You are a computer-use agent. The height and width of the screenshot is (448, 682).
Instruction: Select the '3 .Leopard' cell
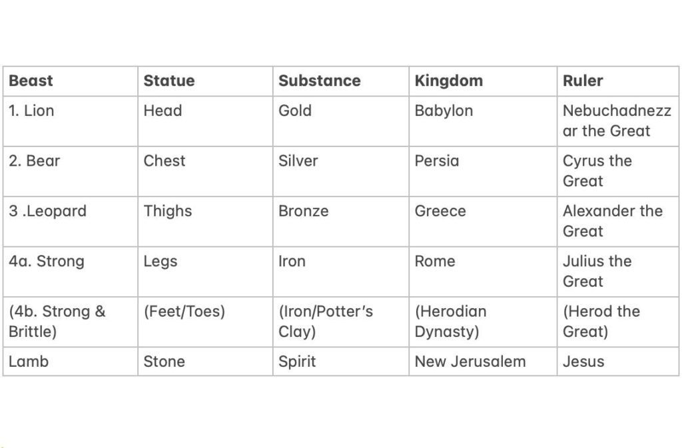pyautogui.click(x=47, y=211)
